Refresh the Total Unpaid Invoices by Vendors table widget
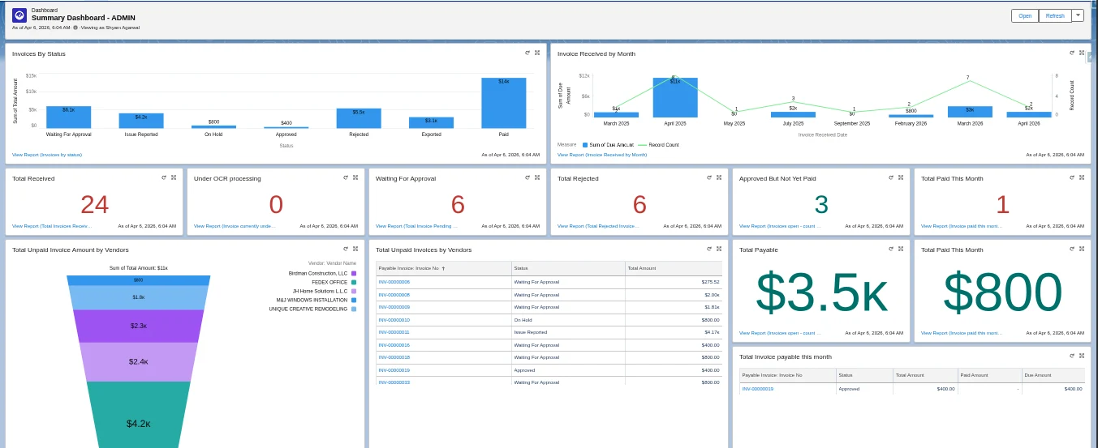This screenshot has width=1098, height=448. 709,249
